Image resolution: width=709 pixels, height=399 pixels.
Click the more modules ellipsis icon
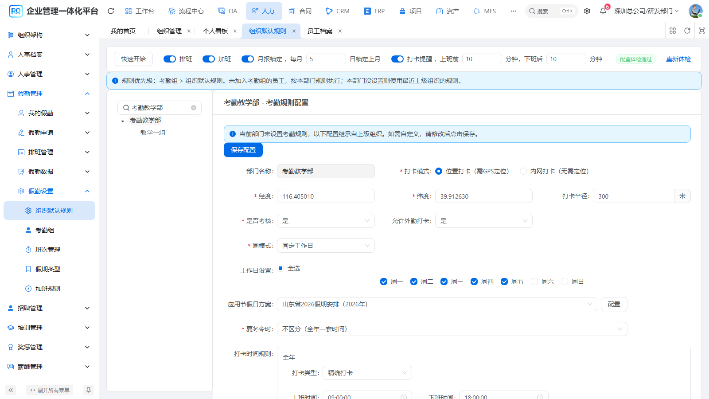(514, 11)
